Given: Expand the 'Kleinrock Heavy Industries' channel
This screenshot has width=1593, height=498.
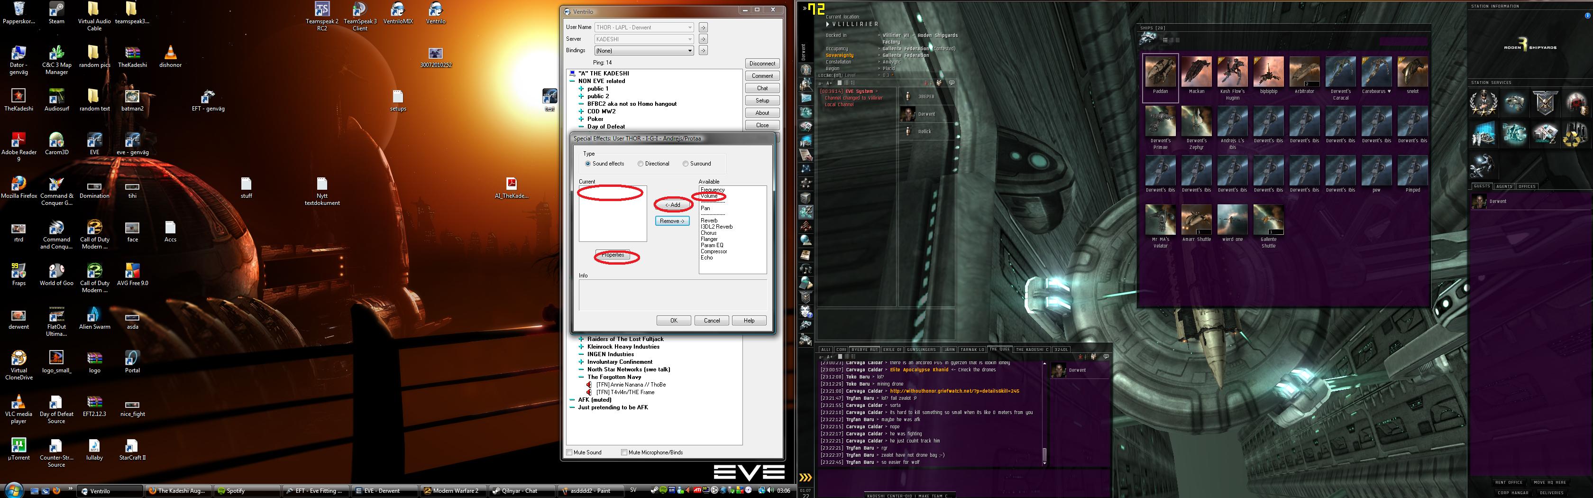Looking at the screenshot, I should [581, 346].
